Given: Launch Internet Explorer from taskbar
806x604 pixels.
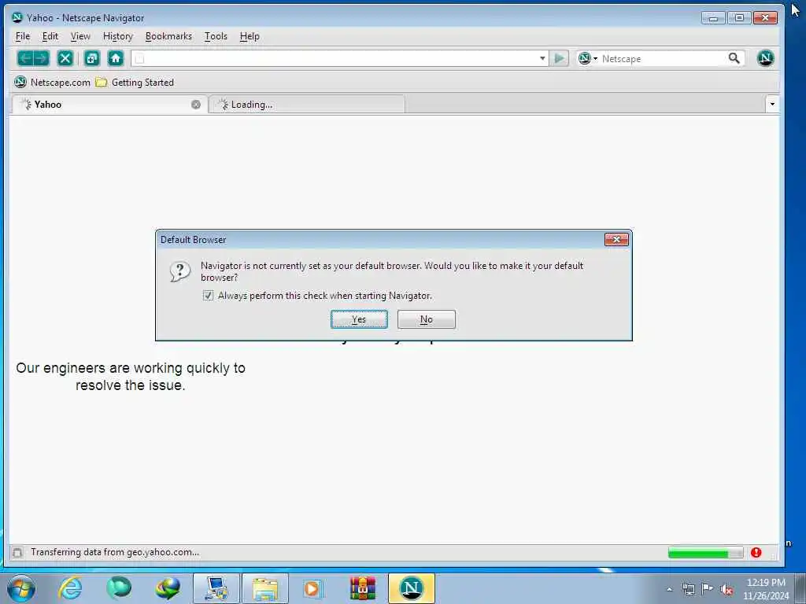Looking at the screenshot, I should click(70, 588).
